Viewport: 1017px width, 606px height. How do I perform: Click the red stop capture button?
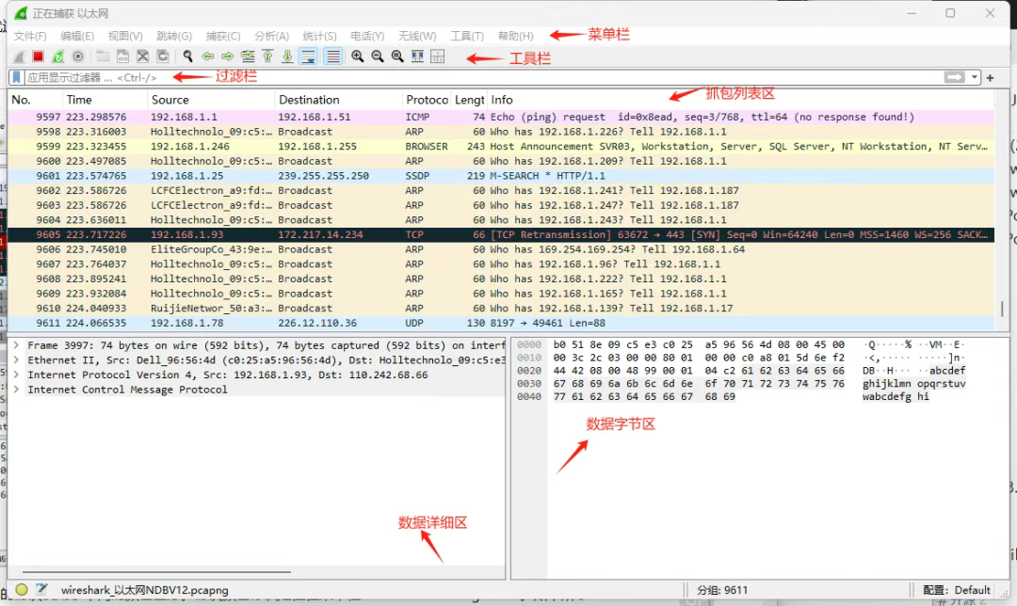(38, 56)
